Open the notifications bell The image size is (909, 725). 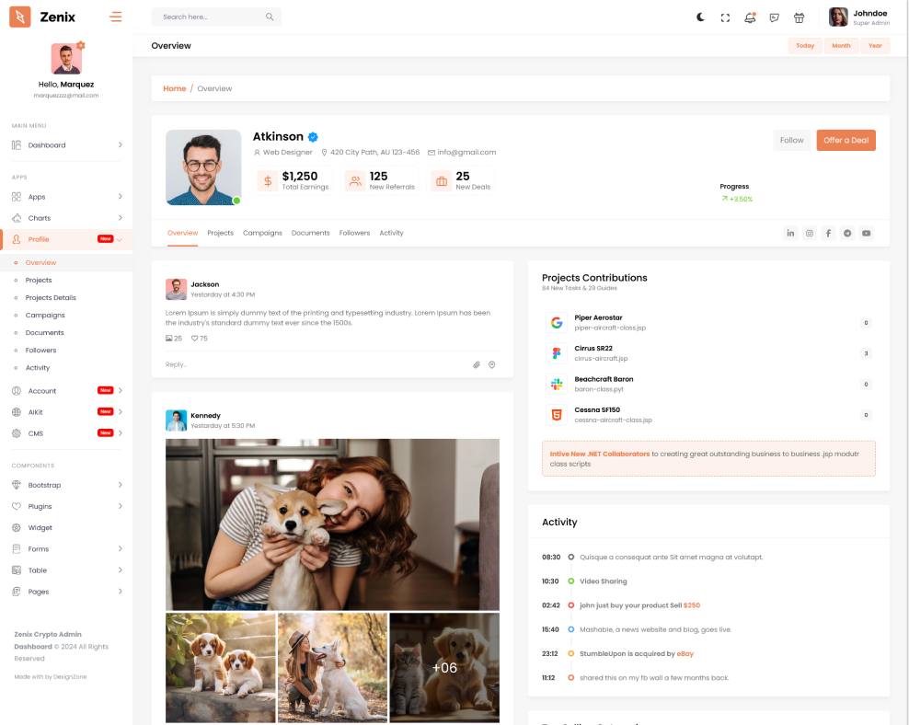pyautogui.click(x=750, y=17)
